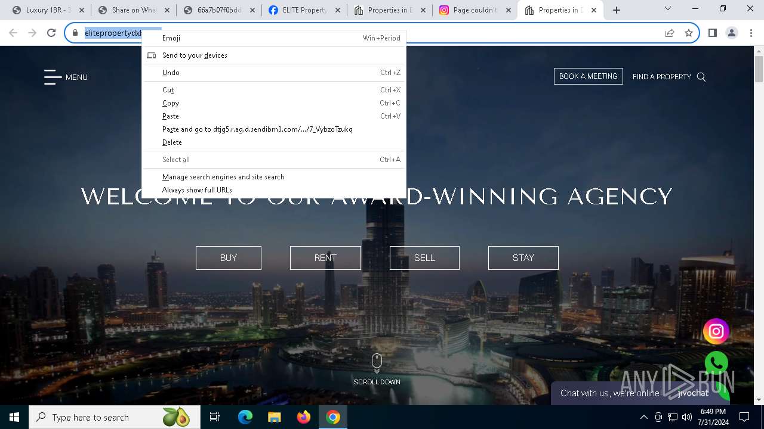Screen dimensions: 764x429
Task: Open File Explorer from taskbar
Action: (274, 417)
